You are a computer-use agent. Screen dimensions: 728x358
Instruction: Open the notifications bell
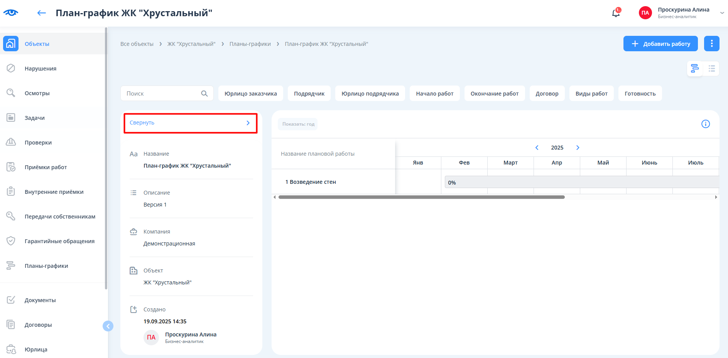click(616, 13)
